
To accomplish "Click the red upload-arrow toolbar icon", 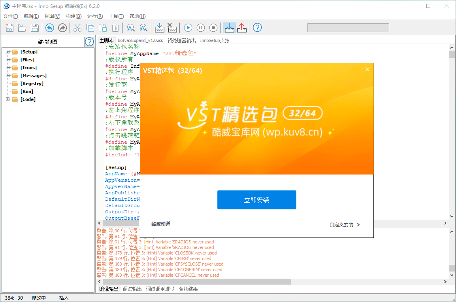I will 242,28.
